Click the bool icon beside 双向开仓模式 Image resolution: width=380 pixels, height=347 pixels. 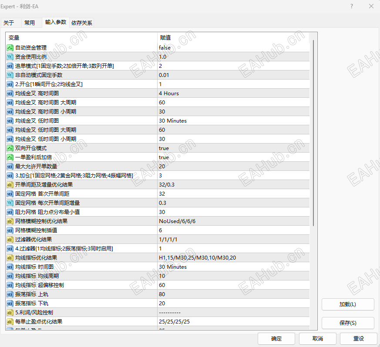(10, 148)
